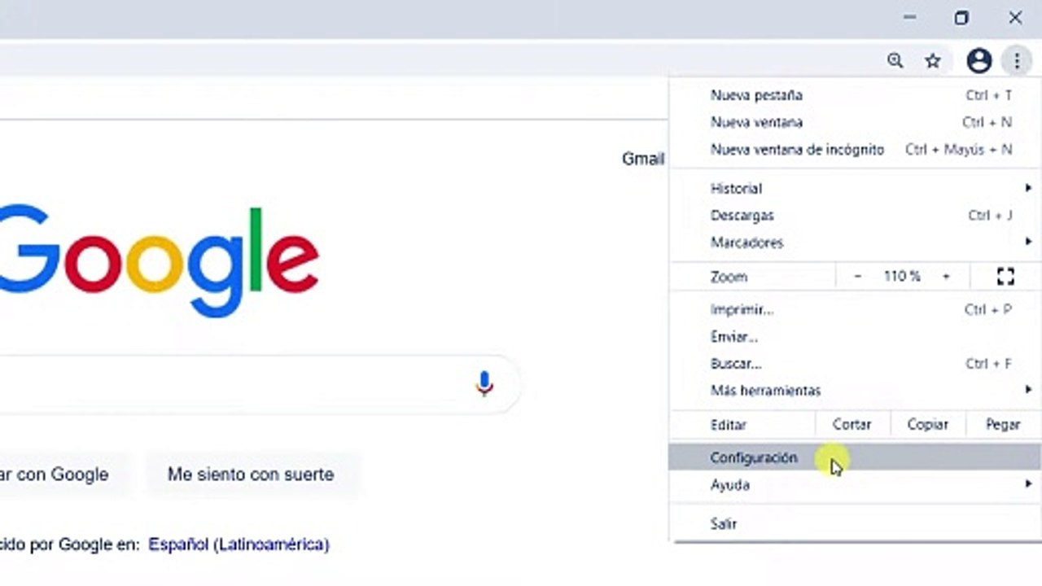Viewport: 1042px width, 586px height.
Task: Choose Nueva ventana menu entry
Action: (855, 122)
